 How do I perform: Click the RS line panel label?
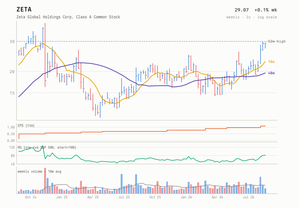(47, 147)
